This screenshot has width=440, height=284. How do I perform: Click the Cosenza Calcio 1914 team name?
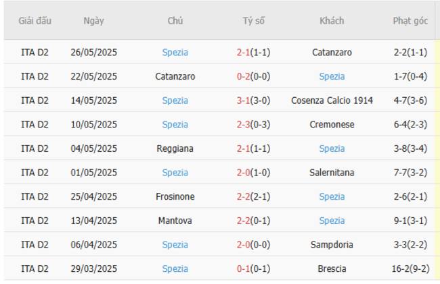point(332,101)
